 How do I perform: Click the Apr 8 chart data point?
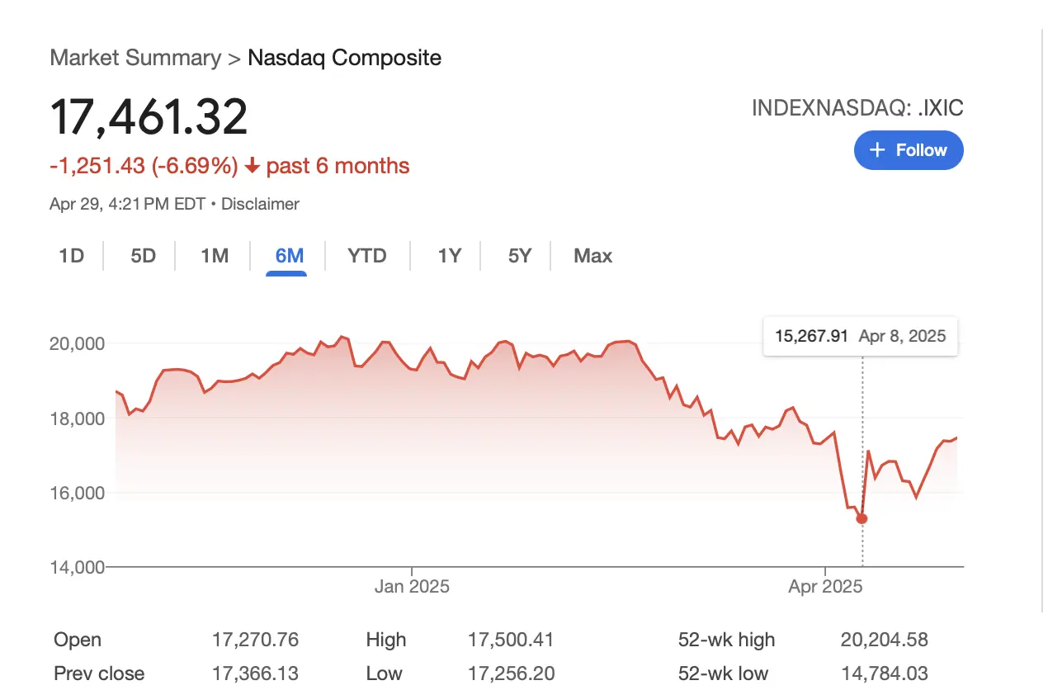point(862,518)
